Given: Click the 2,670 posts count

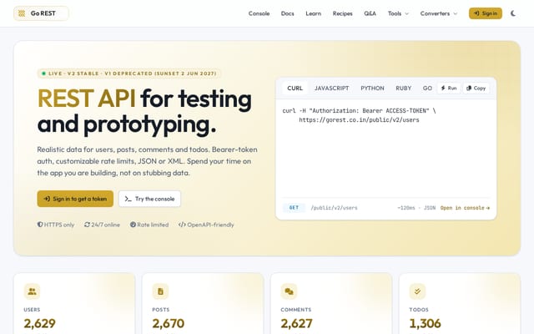Looking at the screenshot, I should pyautogui.click(x=169, y=323).
